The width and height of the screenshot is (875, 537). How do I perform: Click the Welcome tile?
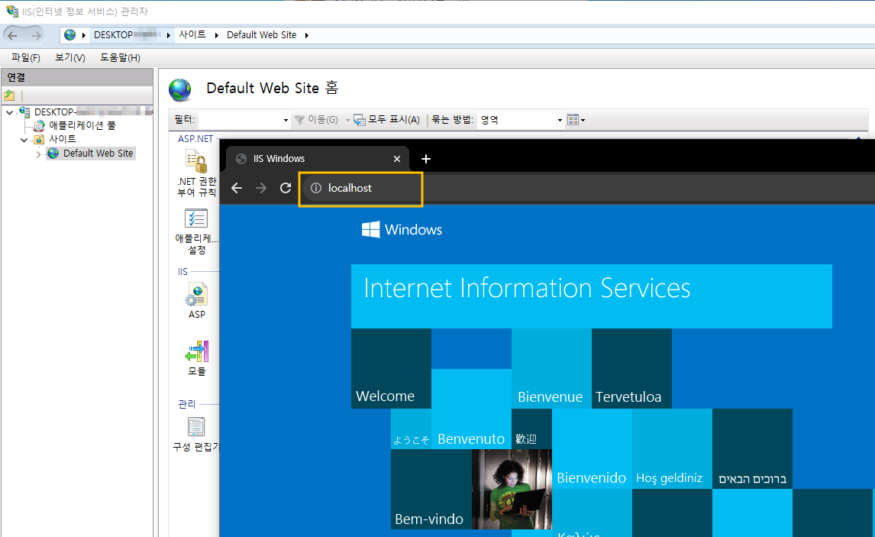click(391, 368)
